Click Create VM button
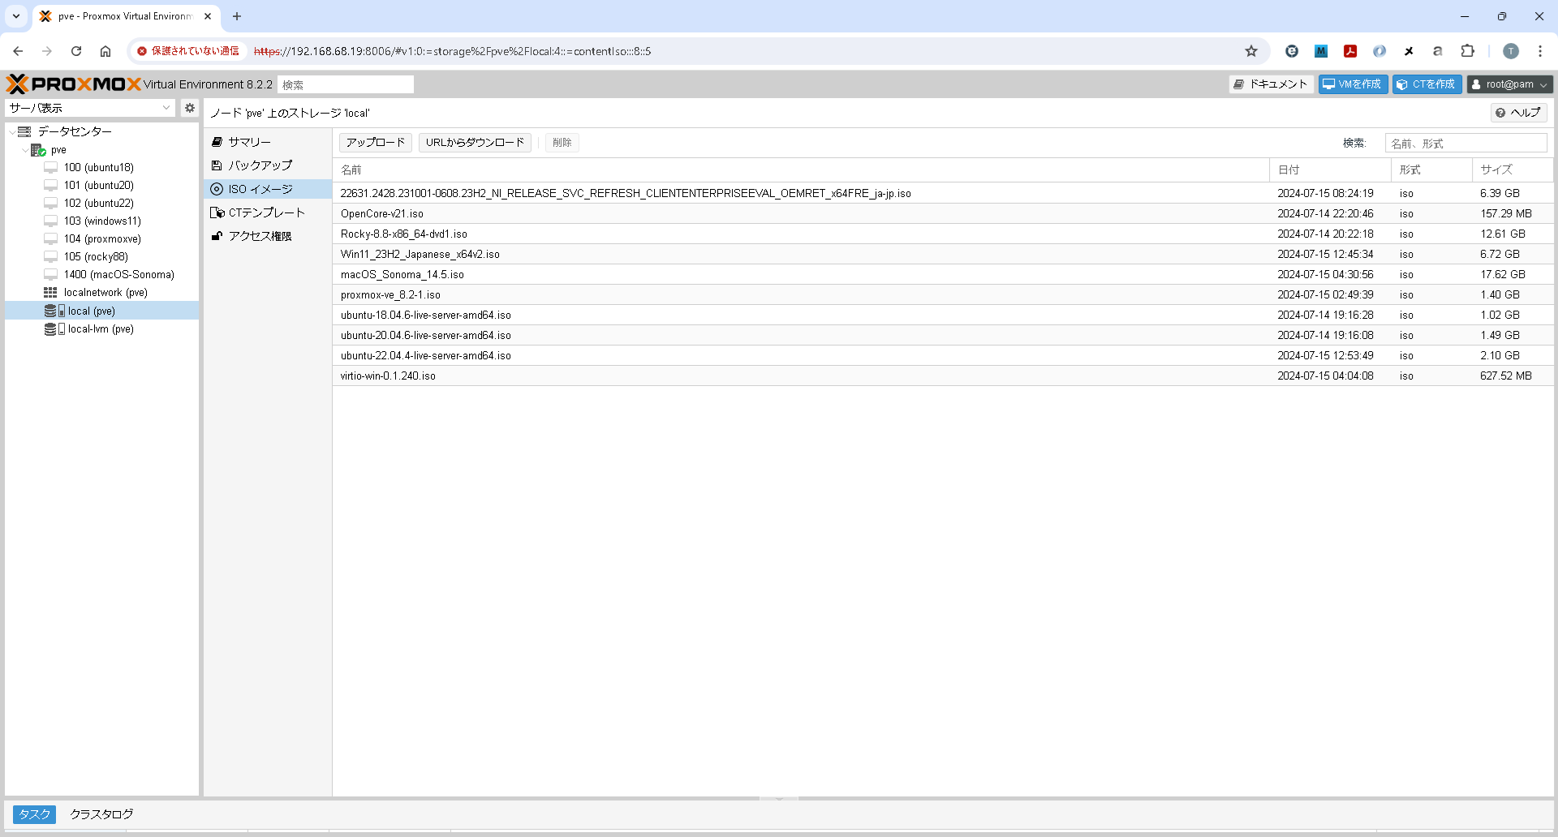 tap(1354, 84)
